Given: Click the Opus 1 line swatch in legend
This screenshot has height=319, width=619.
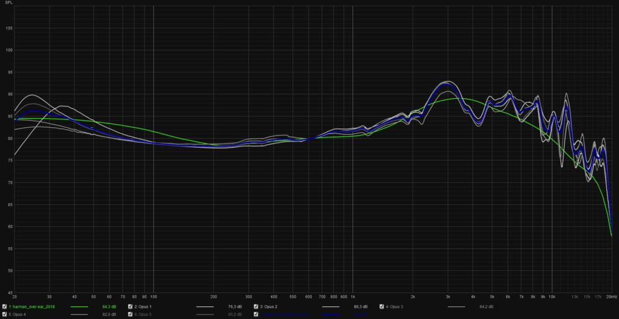Looking at the screenshot, I should [x=205, y=306].
